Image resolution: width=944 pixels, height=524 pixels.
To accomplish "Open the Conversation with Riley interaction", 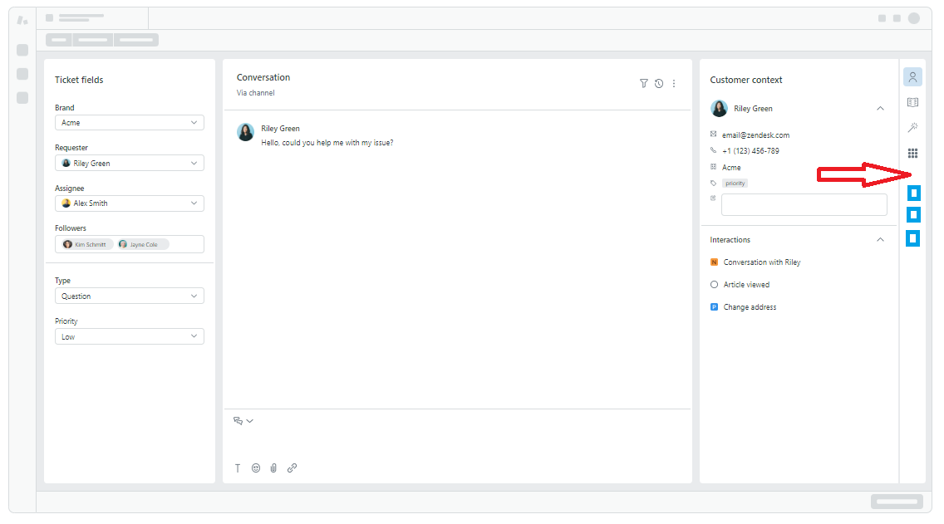I will pyautogui.click(x=761, y=262).
